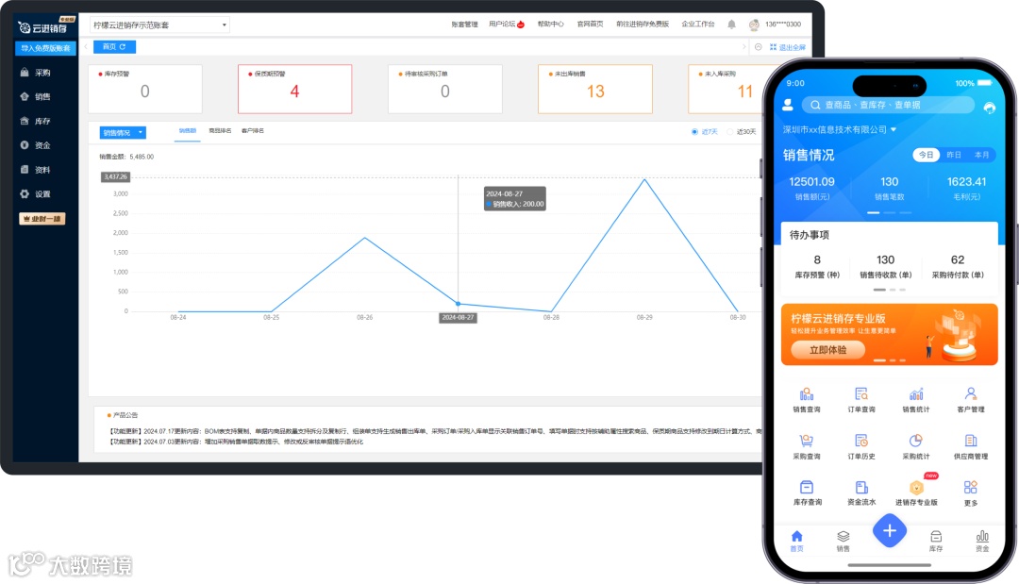Open 销售查询 icon in phone app
The width and height of the screenshot is (1019, 584).
(x=807, y=394)
